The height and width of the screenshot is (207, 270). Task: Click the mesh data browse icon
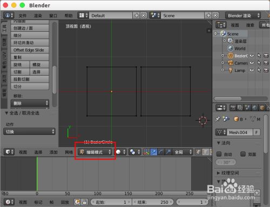click(221, 132)
